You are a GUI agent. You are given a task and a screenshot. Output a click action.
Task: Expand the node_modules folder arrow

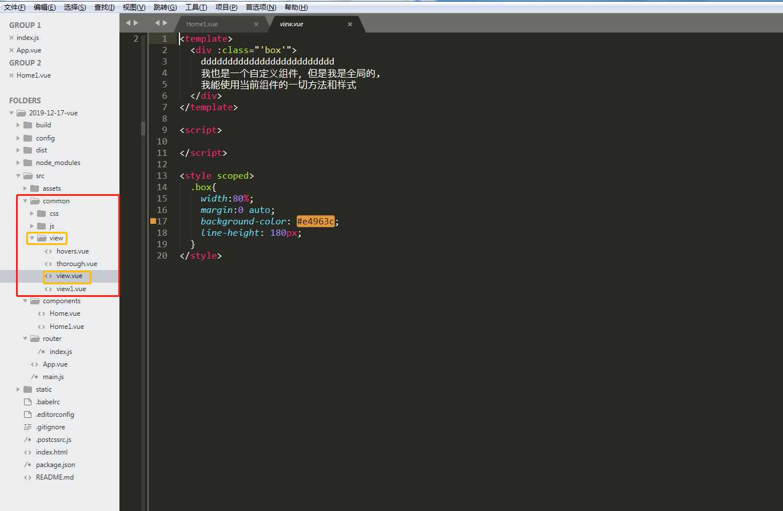[18, 163]
